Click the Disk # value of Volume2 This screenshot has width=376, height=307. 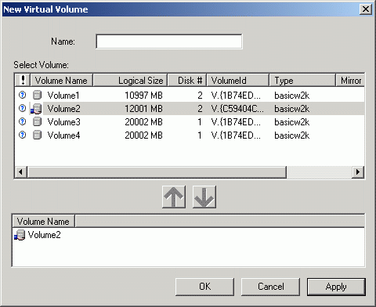(200, 109)
